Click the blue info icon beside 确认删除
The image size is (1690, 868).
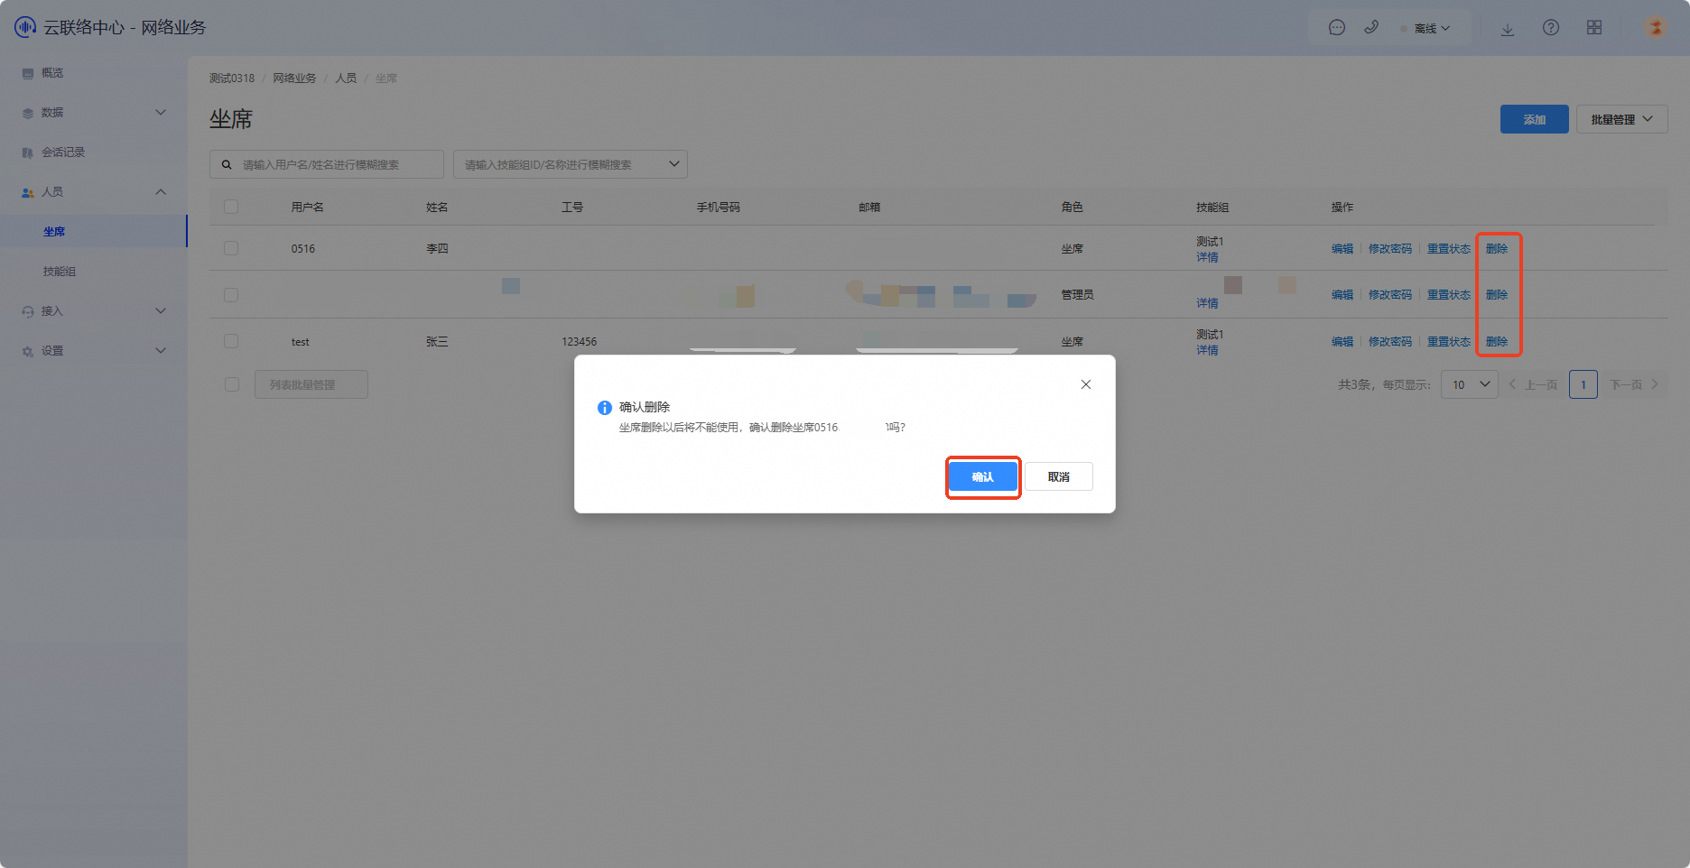pos(605,408)
